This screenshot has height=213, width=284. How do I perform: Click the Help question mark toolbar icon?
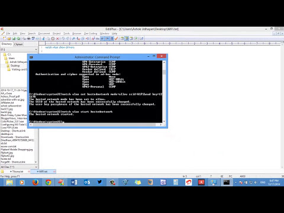tap(141, 38)
